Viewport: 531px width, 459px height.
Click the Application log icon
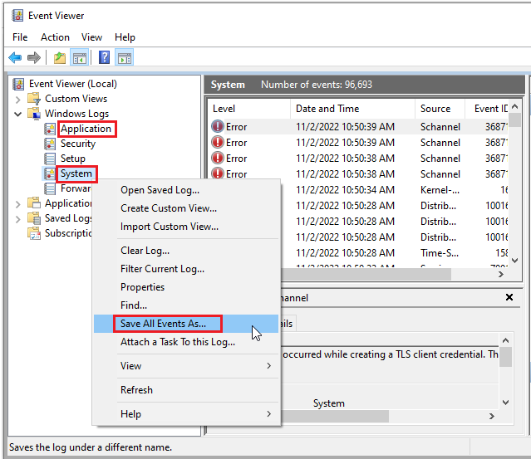[x=50, y=129]
